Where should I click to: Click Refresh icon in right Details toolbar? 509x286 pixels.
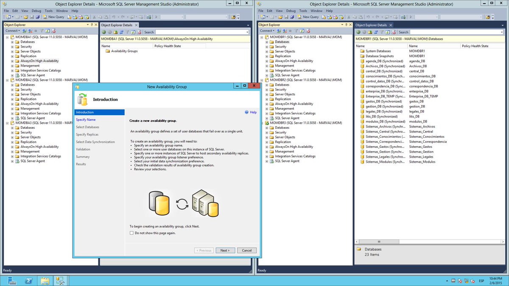pyautogui.click(x=387, y=32)
